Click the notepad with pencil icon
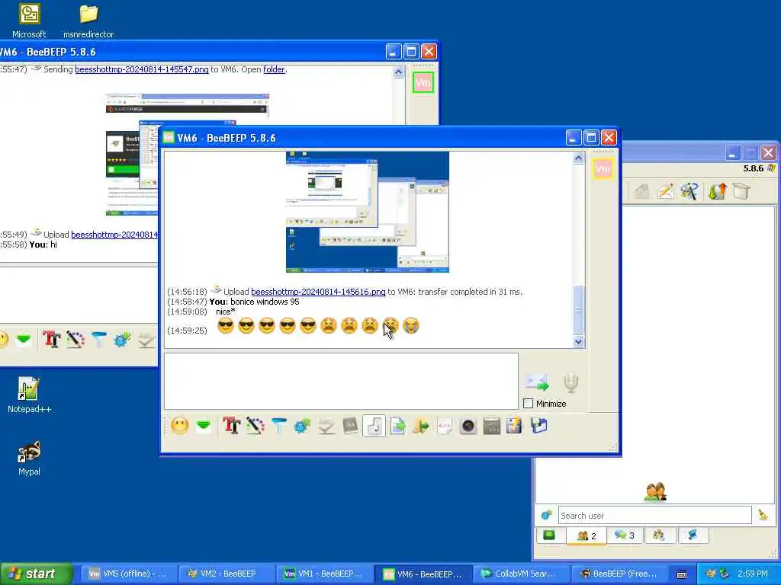This screenshot has width=781, height=585. click(515, 426)
